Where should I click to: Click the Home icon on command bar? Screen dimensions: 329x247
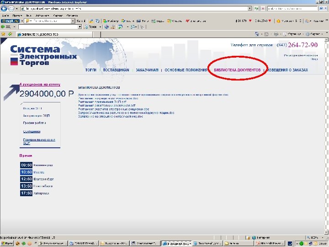click(257, 34)
